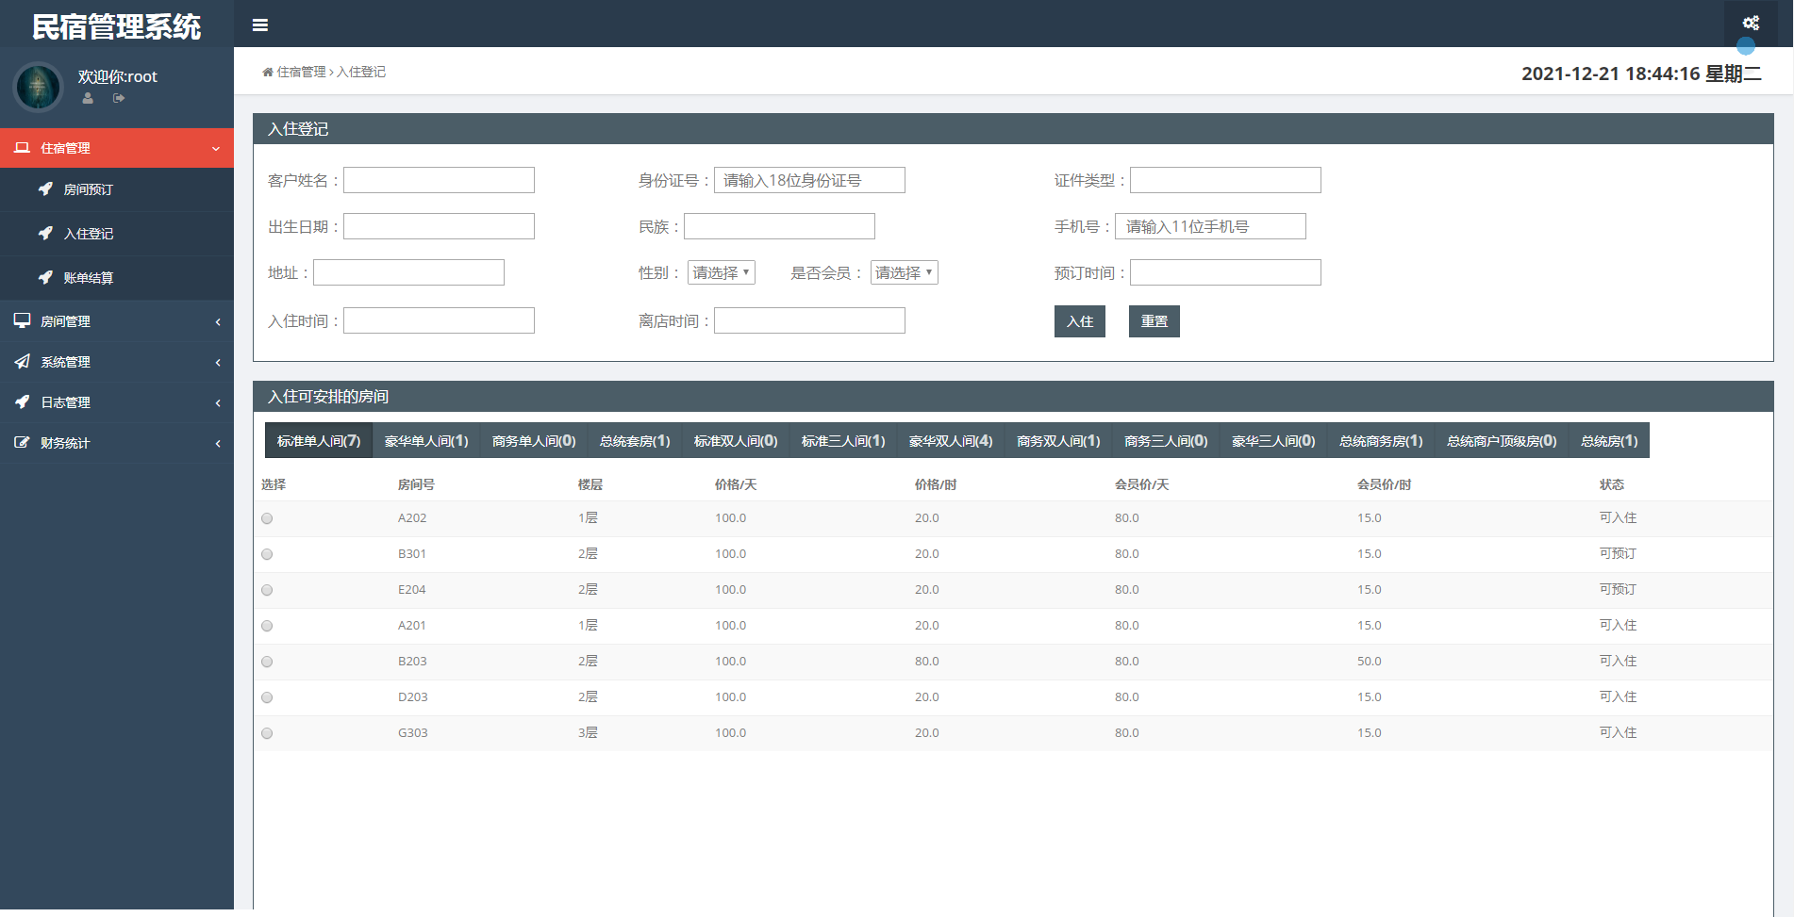Click the rocket icon beside 账单结算
Viewport: 1794px width, 917px height.
[x=45, y=277]
